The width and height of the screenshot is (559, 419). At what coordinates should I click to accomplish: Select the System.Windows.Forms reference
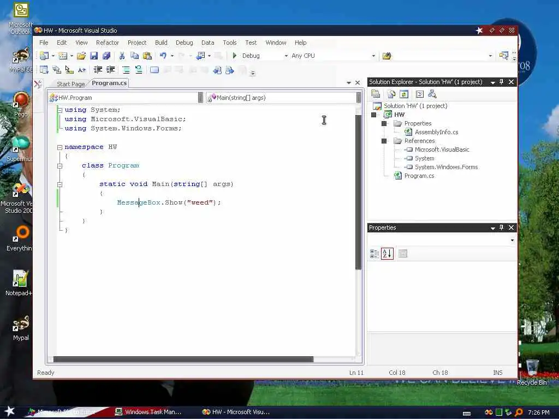click(446, 167)
